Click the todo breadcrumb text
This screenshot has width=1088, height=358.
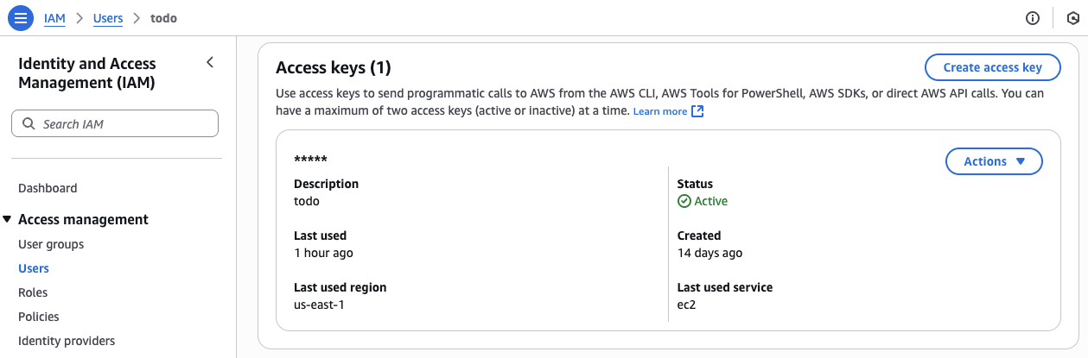tap(163, 17)
